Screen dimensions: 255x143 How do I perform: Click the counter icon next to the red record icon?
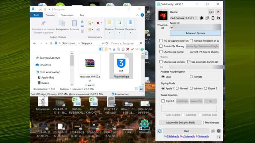coord(211,12)
